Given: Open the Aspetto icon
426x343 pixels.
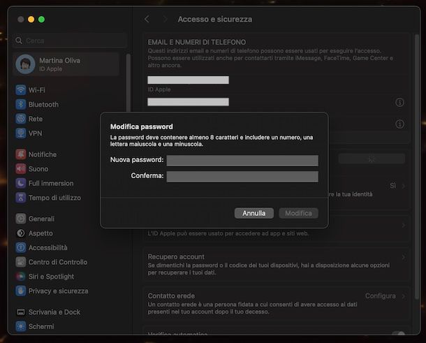Looking at the screenshot, I should (x=21, y=233).
